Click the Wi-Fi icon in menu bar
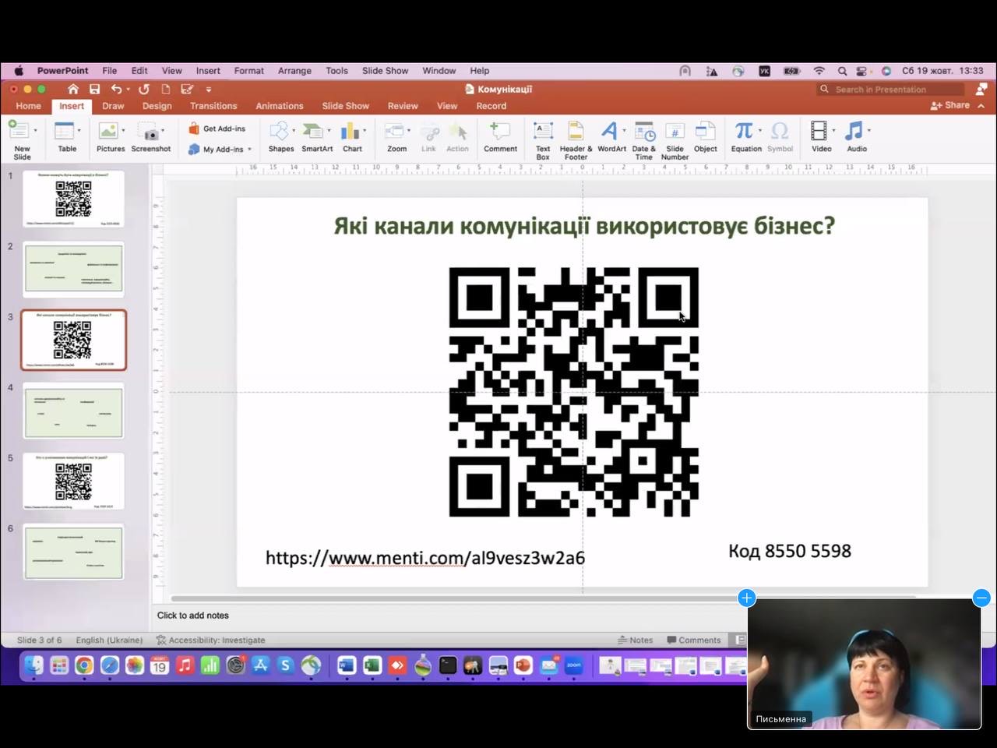The image size is (997, 748). point(819,70)
